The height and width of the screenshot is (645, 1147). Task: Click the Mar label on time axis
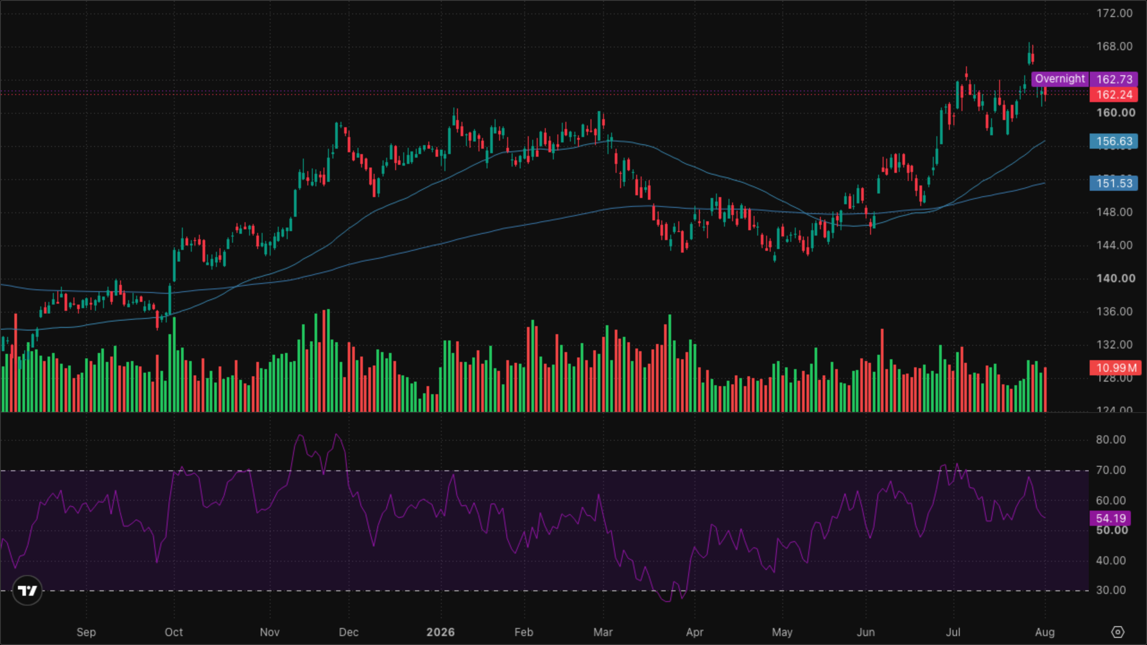(603, 632)
